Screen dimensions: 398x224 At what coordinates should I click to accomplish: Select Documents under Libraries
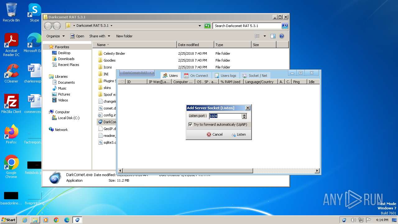(x=63, y=82)
